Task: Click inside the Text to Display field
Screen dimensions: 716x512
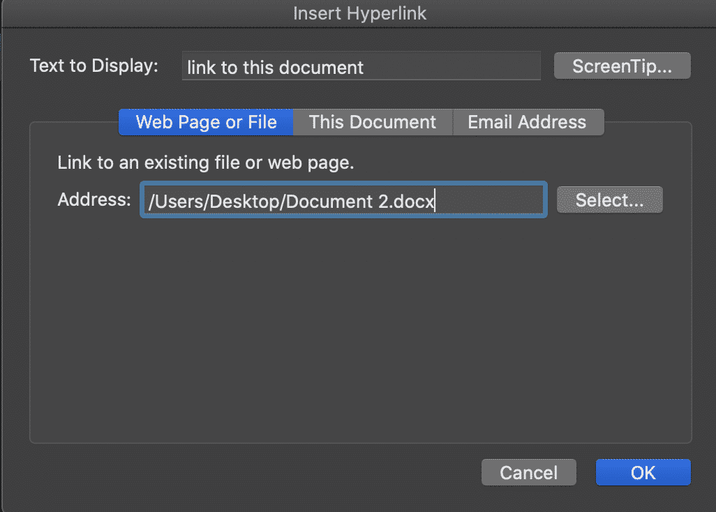Action: point(361,66)
